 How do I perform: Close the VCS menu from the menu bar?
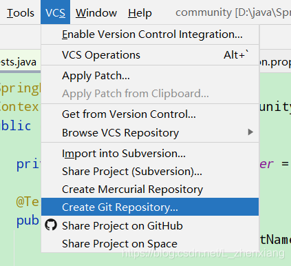tap(55, 12)
